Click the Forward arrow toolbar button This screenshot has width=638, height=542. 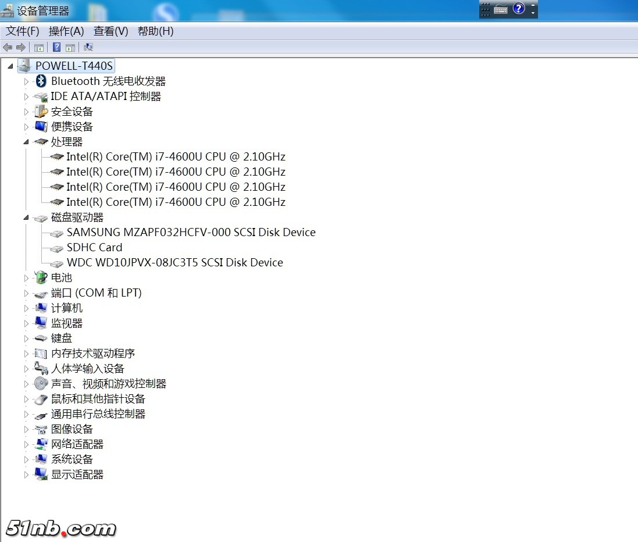pyautogui.click(x=21, y=48)
